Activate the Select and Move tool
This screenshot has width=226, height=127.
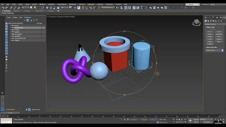point(47,8)
